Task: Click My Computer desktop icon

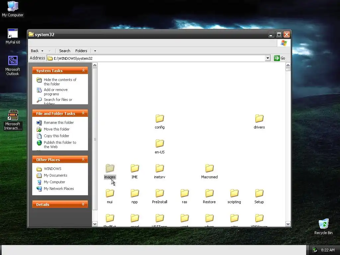Action: click(13, 9)
